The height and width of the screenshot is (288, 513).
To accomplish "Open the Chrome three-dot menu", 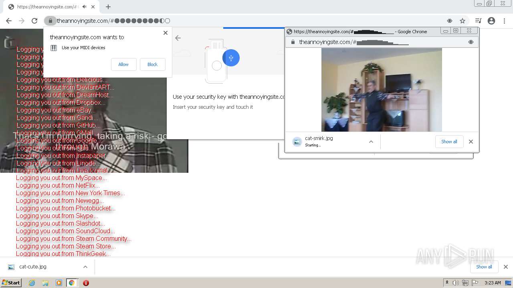I will tap(504, 21).
